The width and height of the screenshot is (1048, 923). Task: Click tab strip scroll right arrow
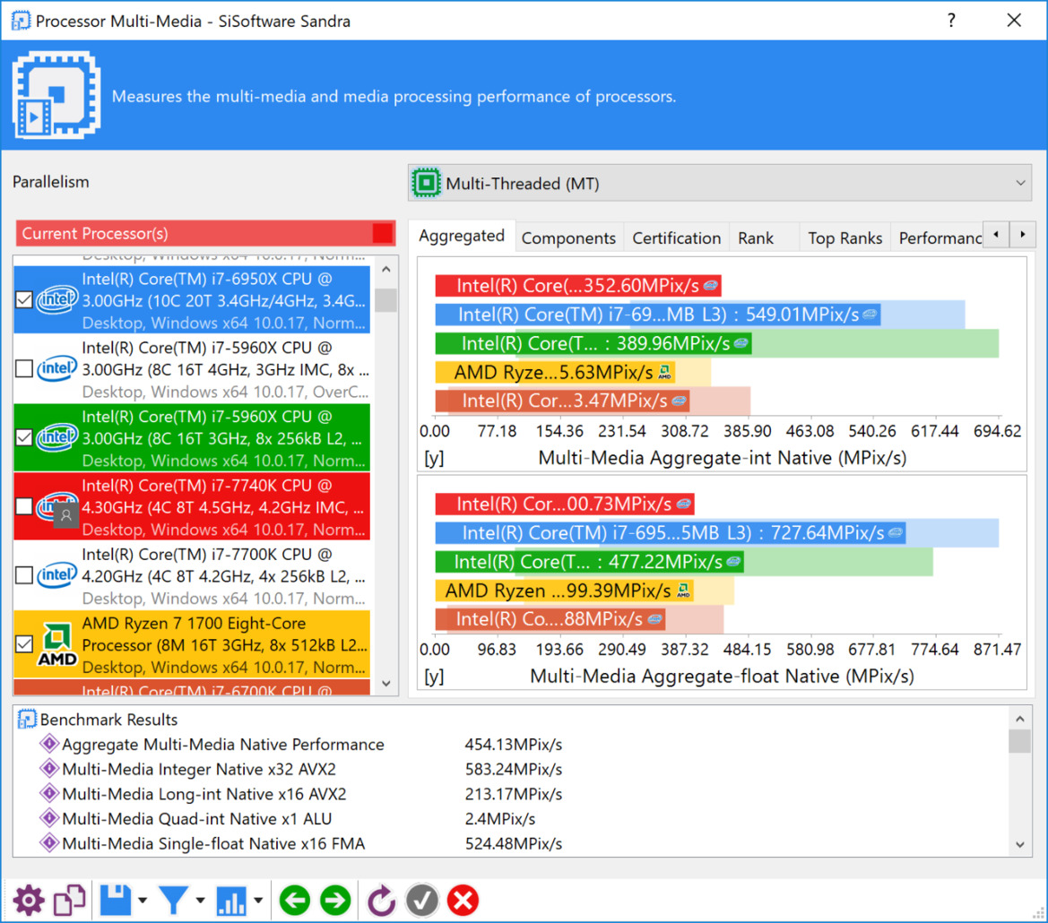(x=1023, y=235)
